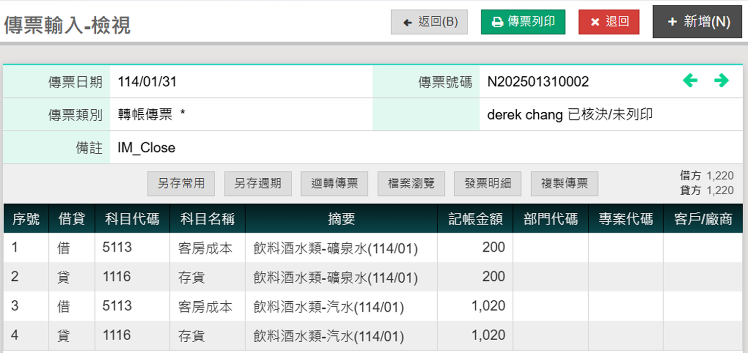Open 檔案瀏覽 file browser
This screenshot has height=353, width=748.
click(x=411, y=184)
